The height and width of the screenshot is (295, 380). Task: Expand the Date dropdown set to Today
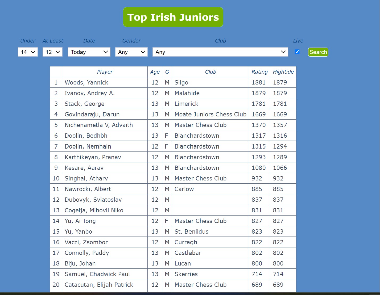(x=89, y=52)
